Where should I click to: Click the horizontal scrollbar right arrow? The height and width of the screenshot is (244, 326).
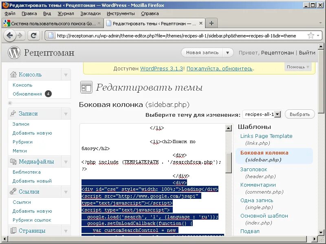[315, 239]
